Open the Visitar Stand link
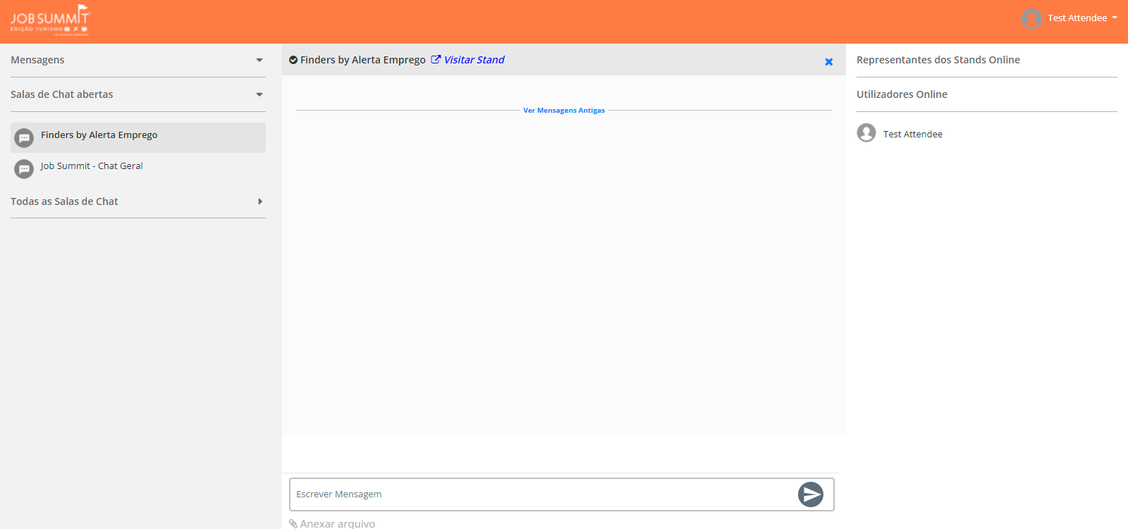The image size is (1128, 529). tap(474, 60)
